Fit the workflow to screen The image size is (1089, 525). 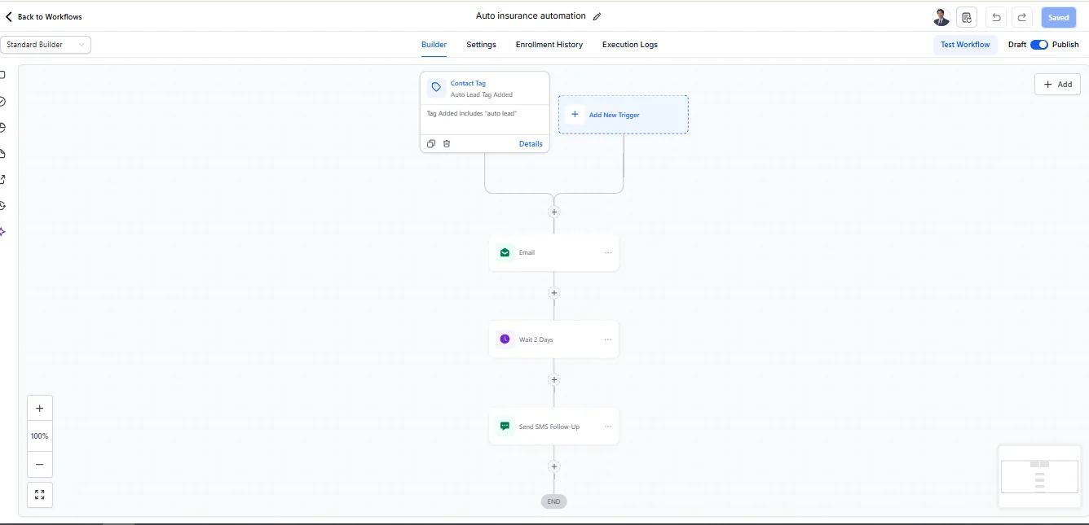pyautogui.click(x=39, y=494)
